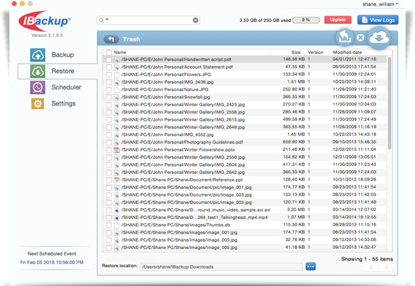The height and width of the screenshot is (286, 415).
Task: Click the 03/14/2014 12:07:02 modified date
Action: click(354, 210)
